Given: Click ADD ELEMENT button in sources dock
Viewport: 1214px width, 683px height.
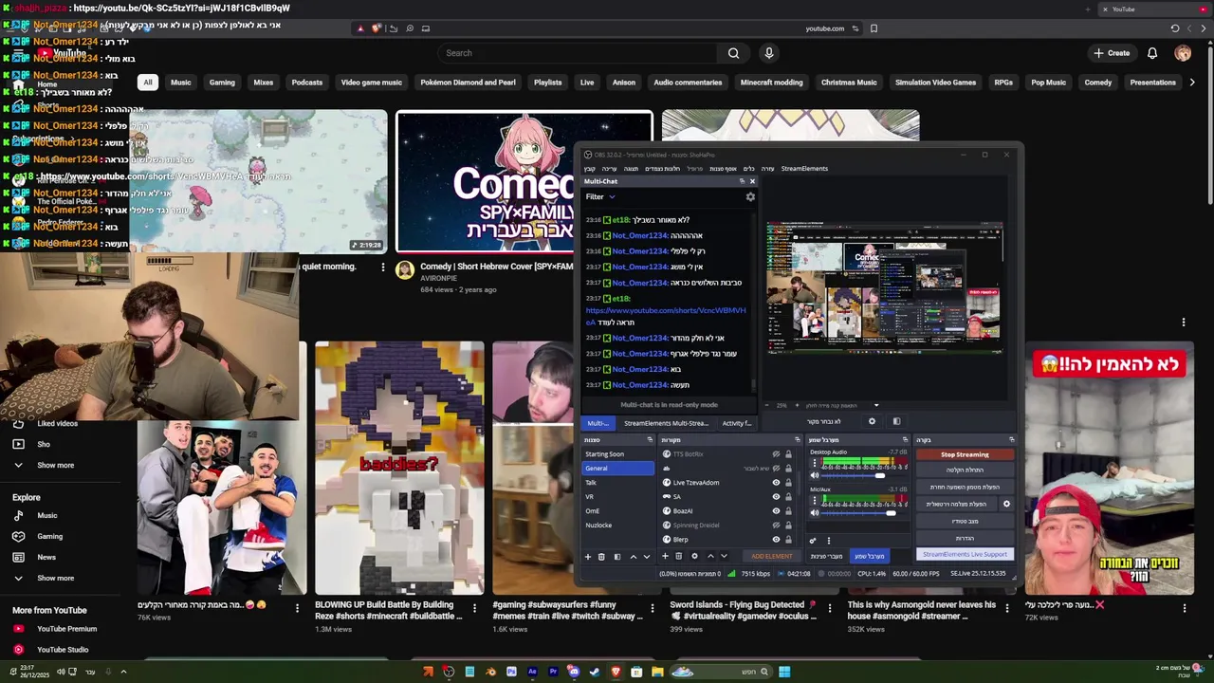Looking at the screenshot, I should pos(772,556).
